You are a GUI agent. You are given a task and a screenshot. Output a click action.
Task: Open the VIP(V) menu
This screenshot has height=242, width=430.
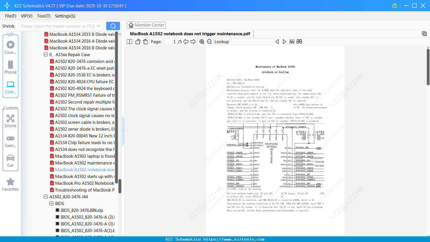(x=27, y=16)
